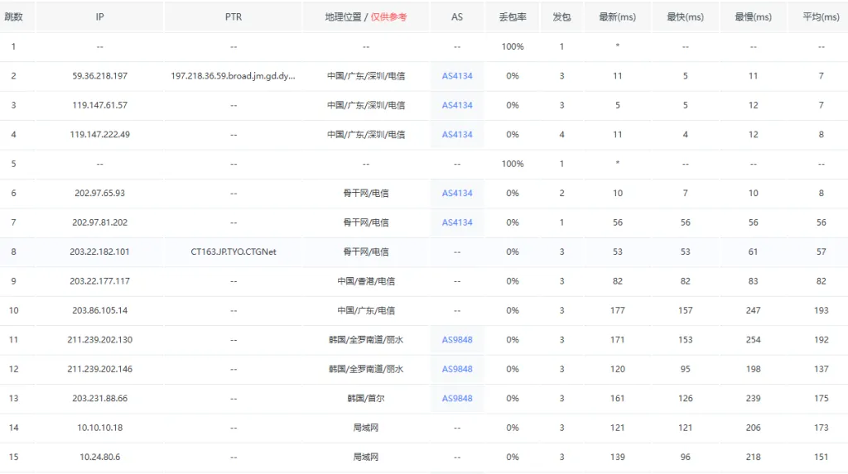Click average value 192 in hop 11 row
This screenshot has height=474, width=848.
[x=821, y=339]
